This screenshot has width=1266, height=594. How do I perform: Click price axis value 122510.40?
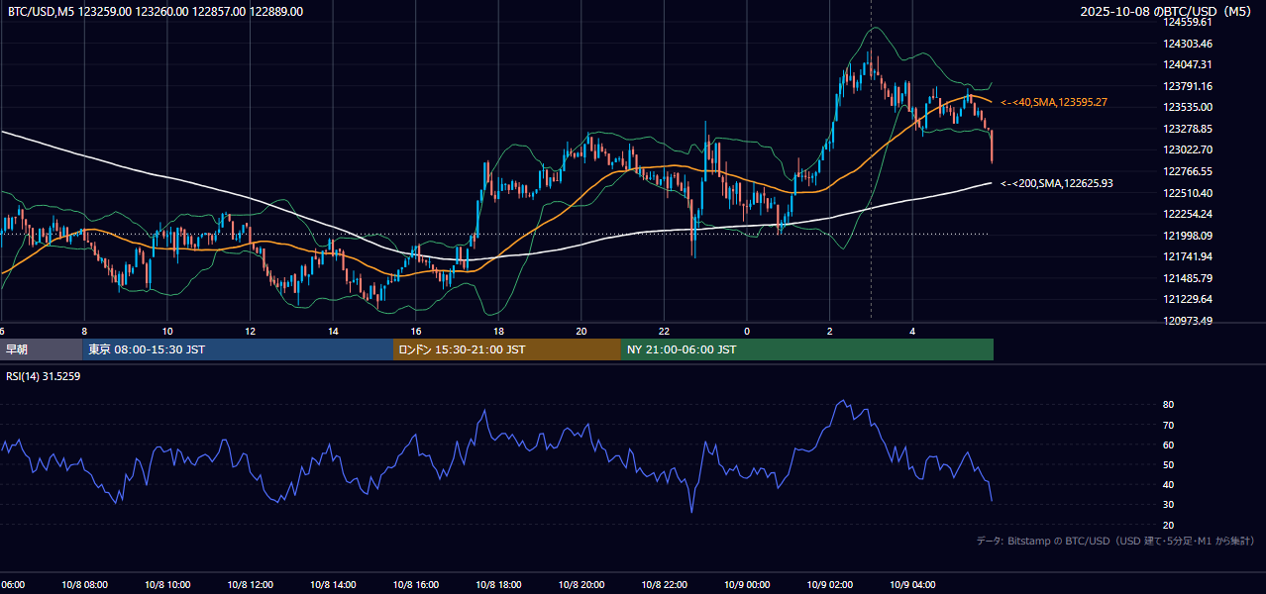(x=1188, y=193)
